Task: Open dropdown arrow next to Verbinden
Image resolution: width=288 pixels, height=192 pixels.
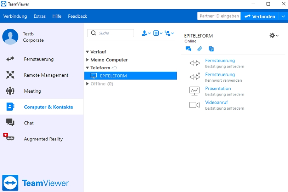Action: (283, 16)
